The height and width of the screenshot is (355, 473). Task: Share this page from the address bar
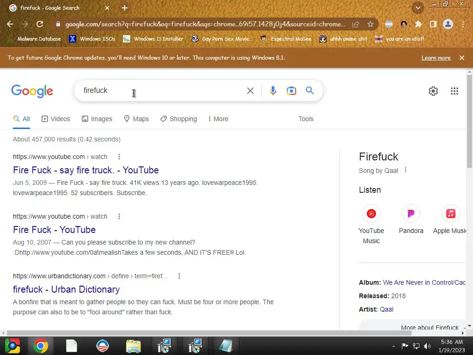(356, 24)
